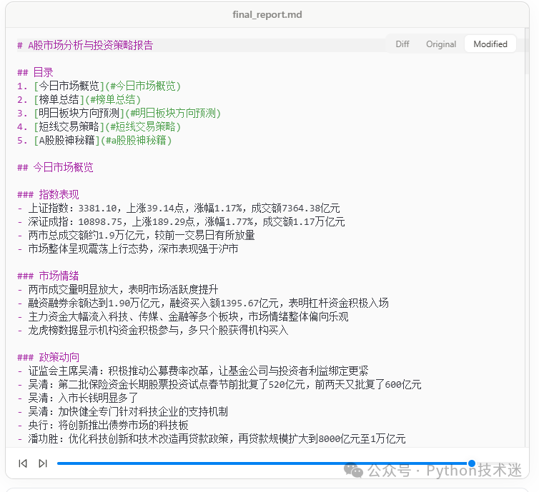Click the '## 目录' heading
The height and width of the screenshot is (492, 539).
[x=35, y=72]
